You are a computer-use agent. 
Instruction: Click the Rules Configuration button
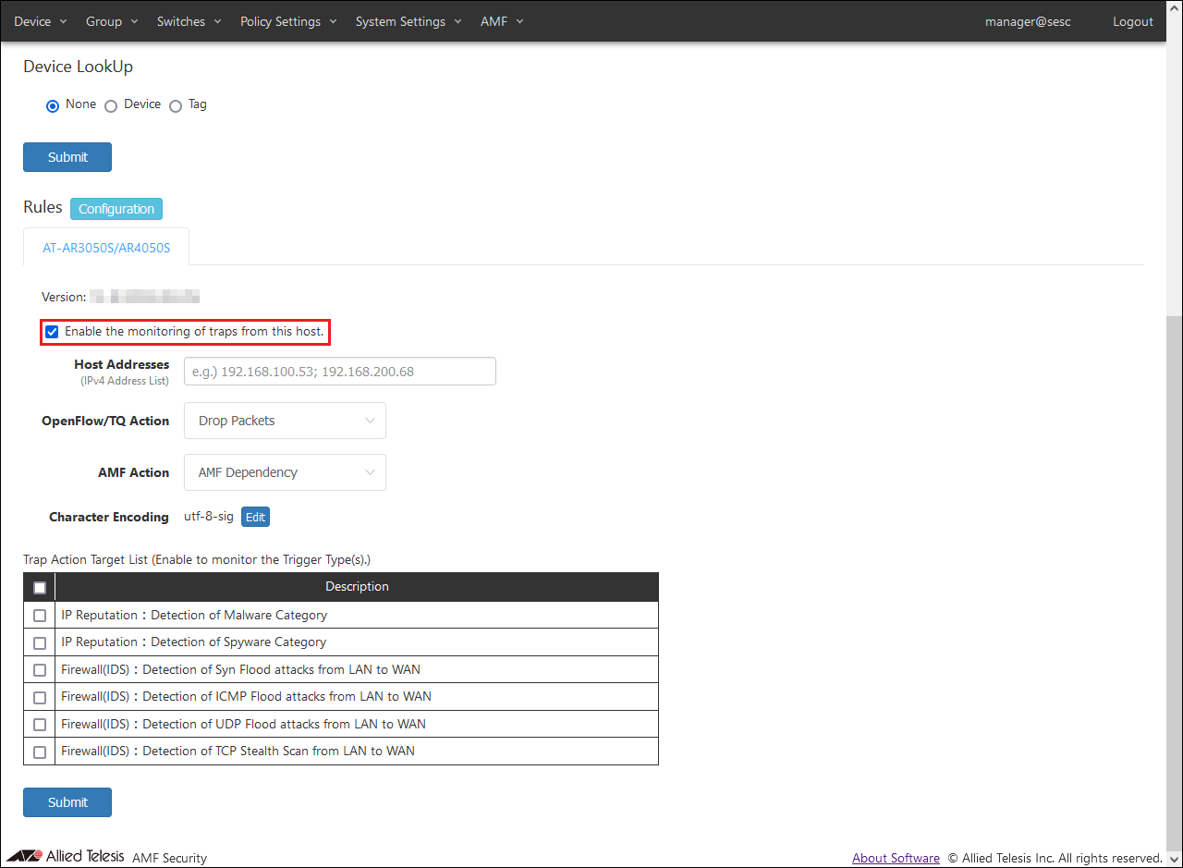point(116,209)
